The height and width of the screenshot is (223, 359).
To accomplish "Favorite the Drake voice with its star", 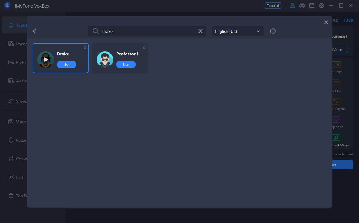I will (x=85, y=47).
